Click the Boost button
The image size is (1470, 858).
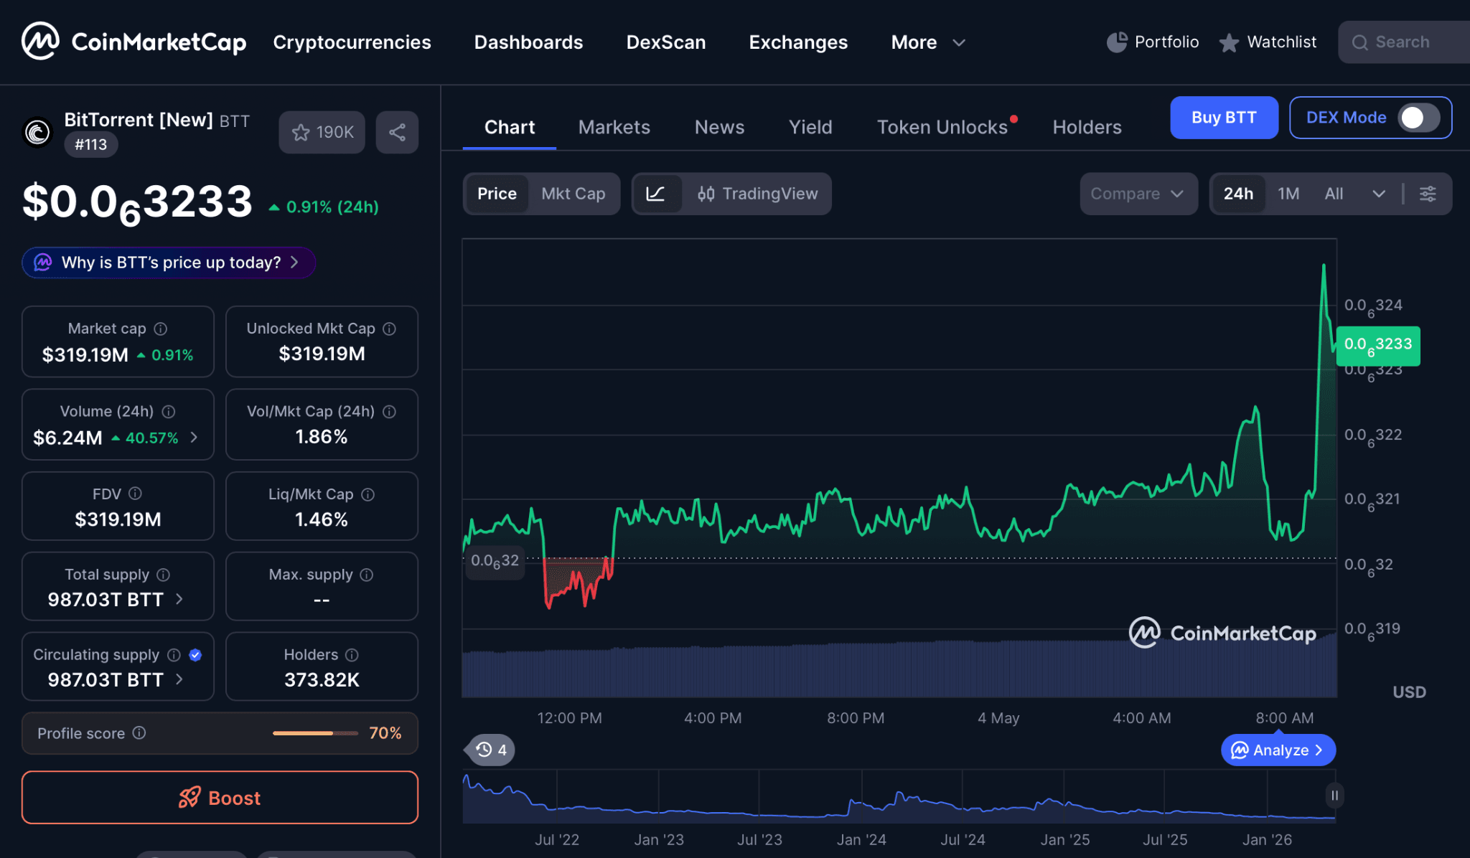(220, 798)
